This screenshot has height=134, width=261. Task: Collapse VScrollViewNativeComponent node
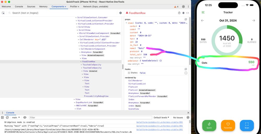tap(78, 33)
